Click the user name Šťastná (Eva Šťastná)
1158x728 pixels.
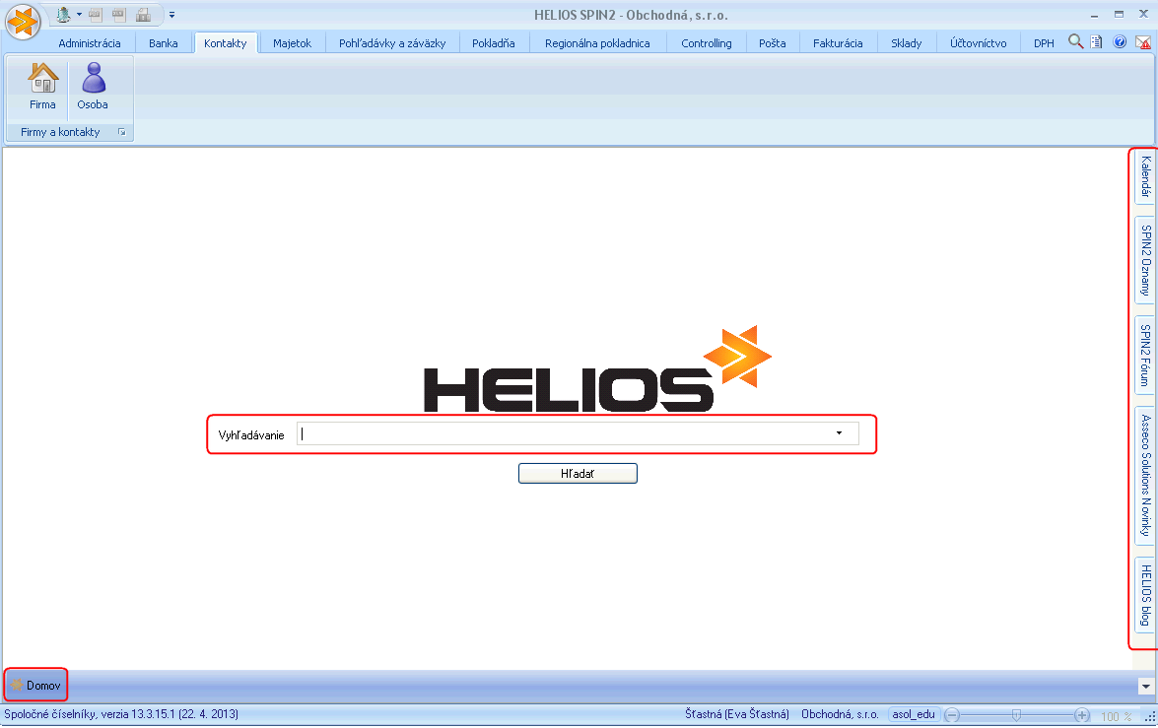[737, 714]
